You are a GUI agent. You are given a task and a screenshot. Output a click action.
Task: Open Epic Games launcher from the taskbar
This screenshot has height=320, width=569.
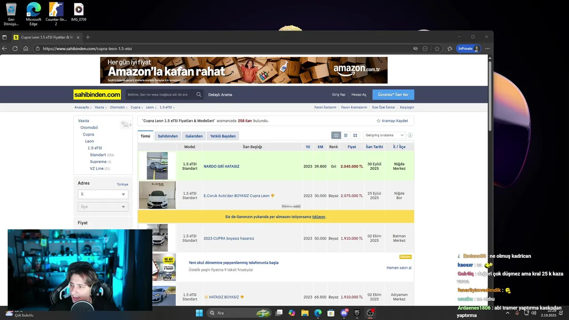click(x=357, y=313)
